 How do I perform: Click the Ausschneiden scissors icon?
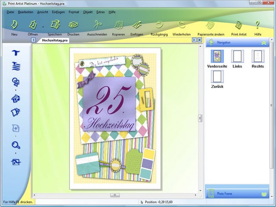click(97, 25)
